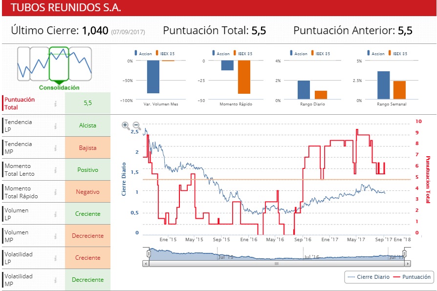Click the orange IBEX 35 bar in Momento Rápido
This screenshot has width=437, height=291.
[244, 77]
